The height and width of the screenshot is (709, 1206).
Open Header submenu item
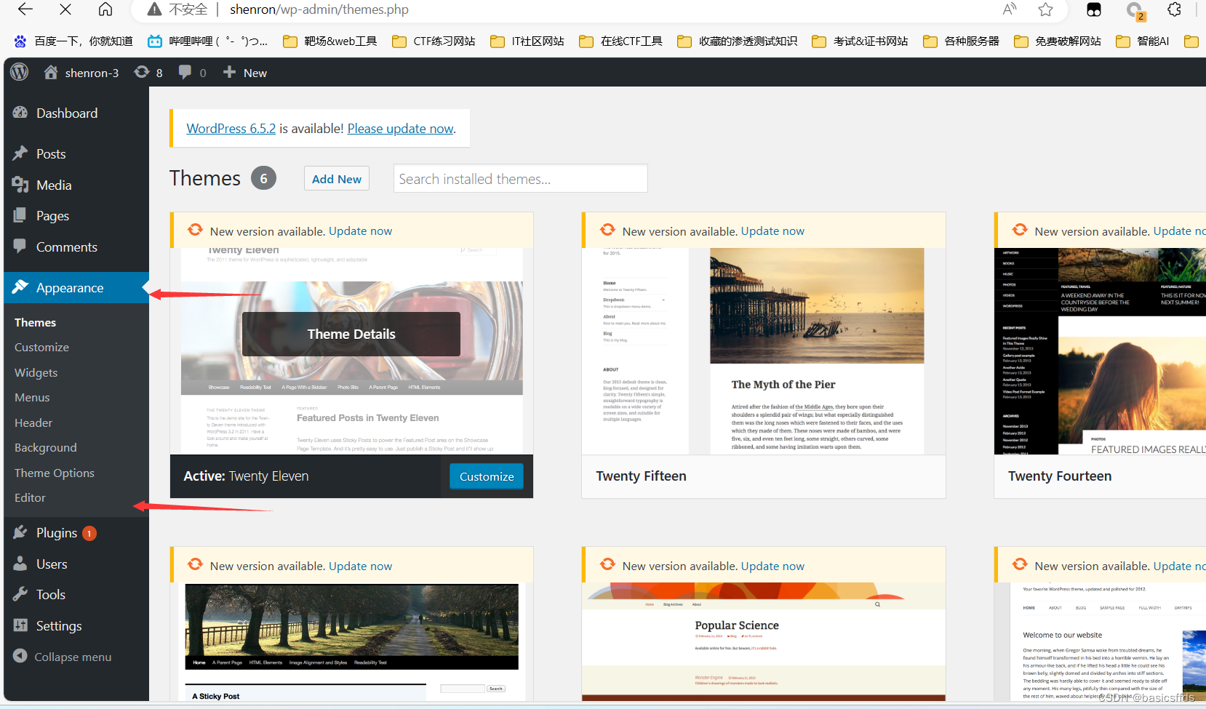click(33, 423)
